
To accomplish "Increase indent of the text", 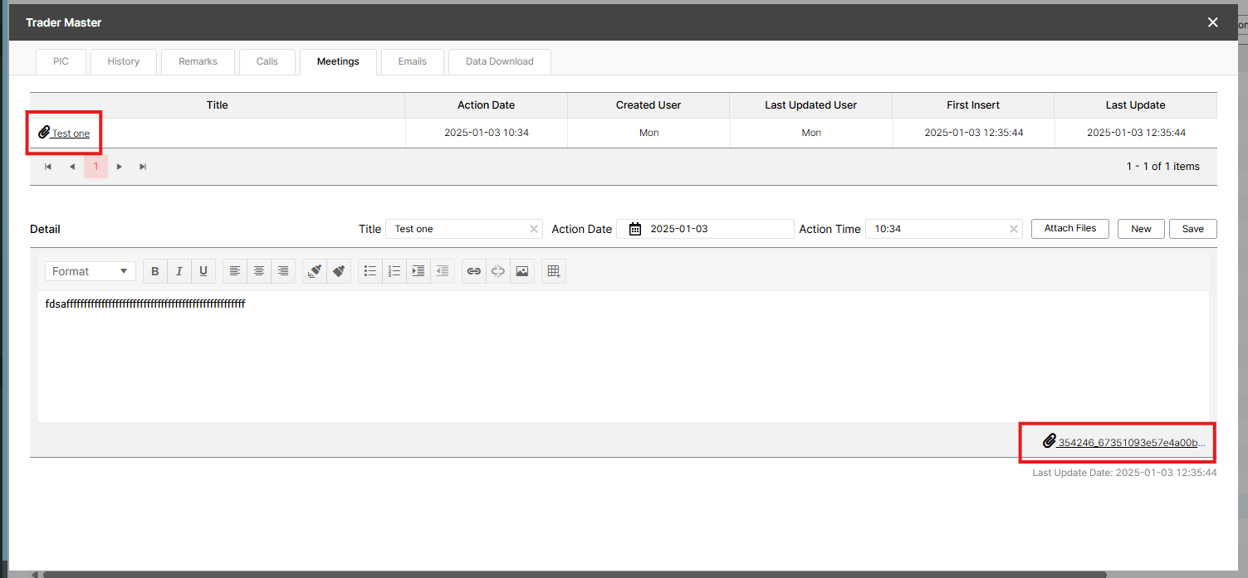I will [418, 271].
